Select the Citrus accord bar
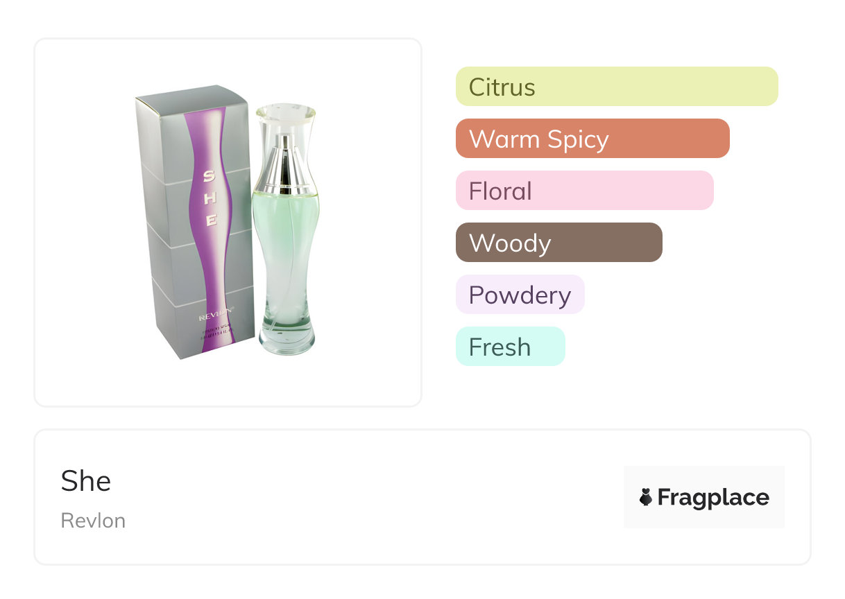 coord(616,87)
